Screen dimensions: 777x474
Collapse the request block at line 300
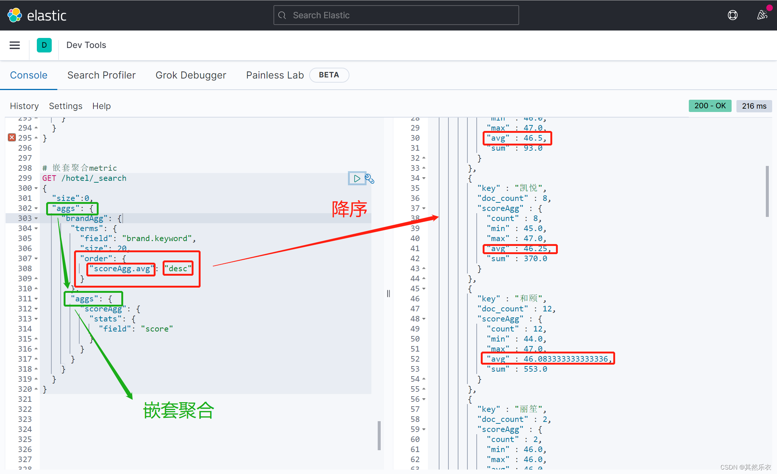click(x=36, y=188)
